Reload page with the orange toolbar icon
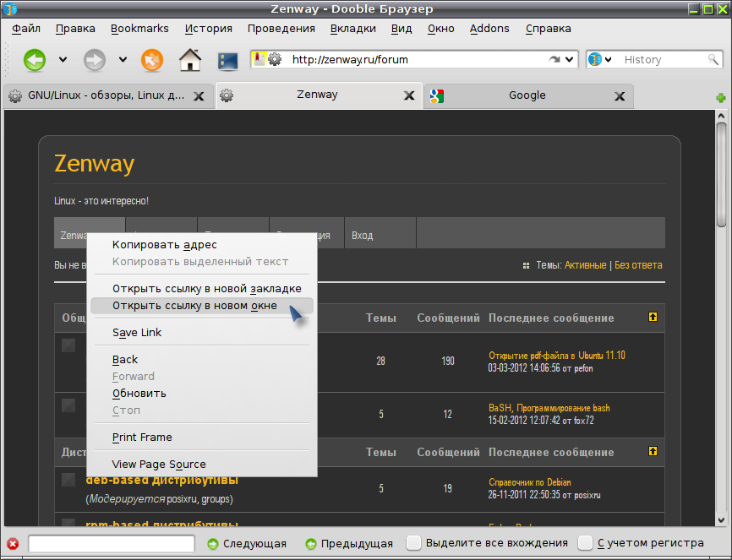Image resolution: width=732 pixels, height=560 pixels. tap(152, 60)
